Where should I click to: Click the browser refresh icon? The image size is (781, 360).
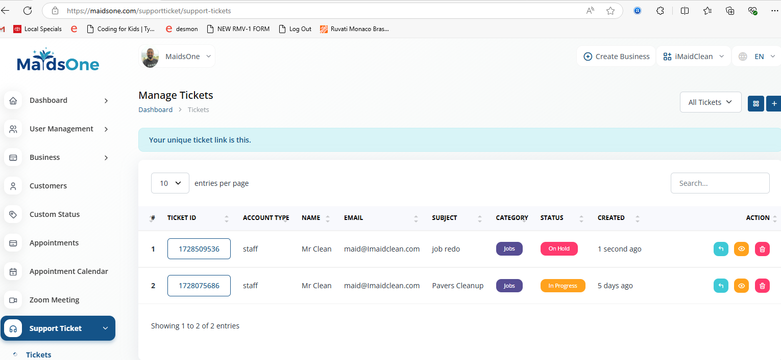[x=28, y=11]
